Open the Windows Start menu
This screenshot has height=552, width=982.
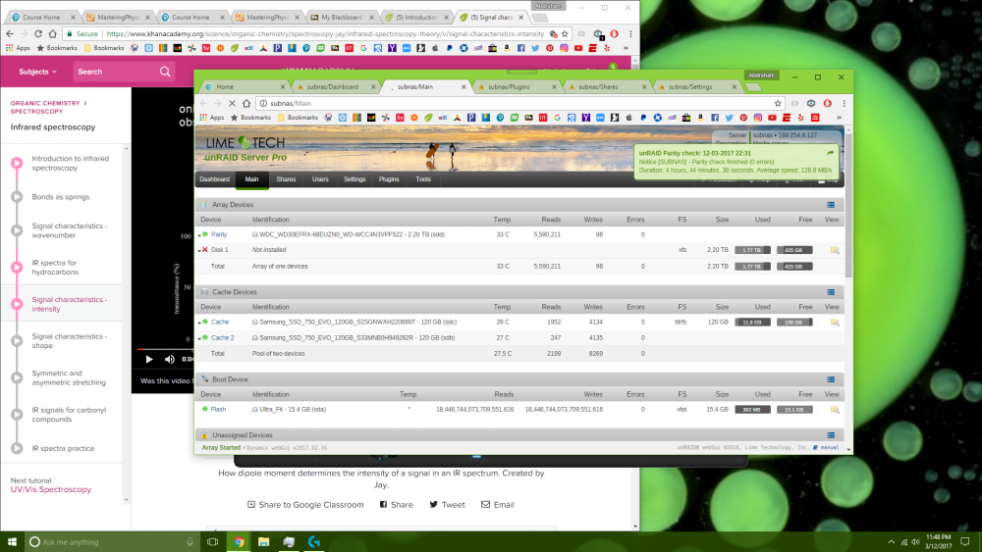(12, 541)
